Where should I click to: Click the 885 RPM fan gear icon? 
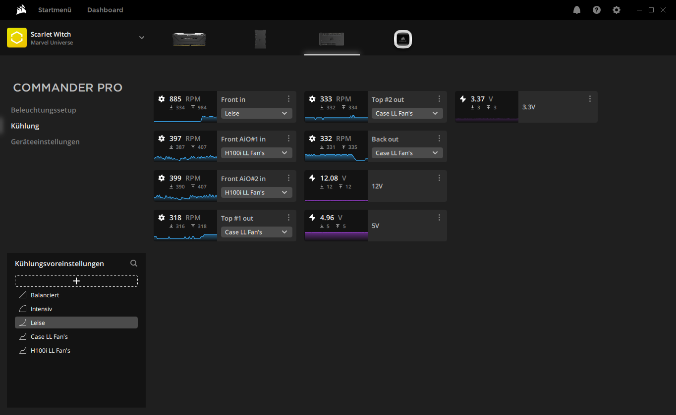point(162,99)
